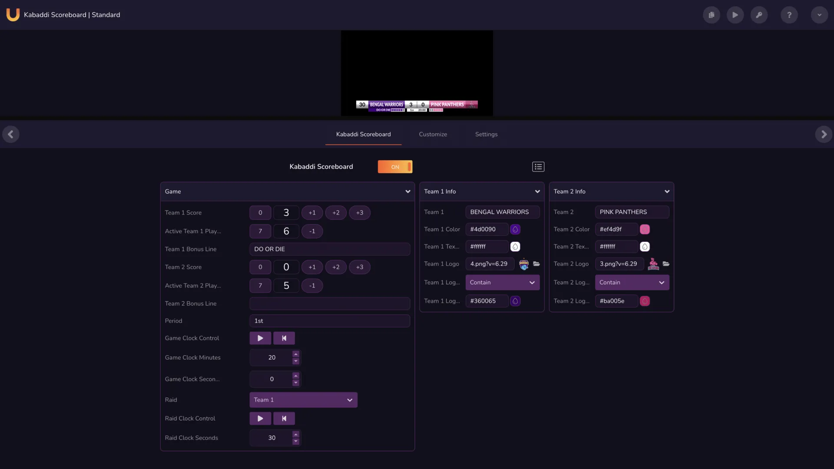Open the key icon in top bar

click(759, 15)
